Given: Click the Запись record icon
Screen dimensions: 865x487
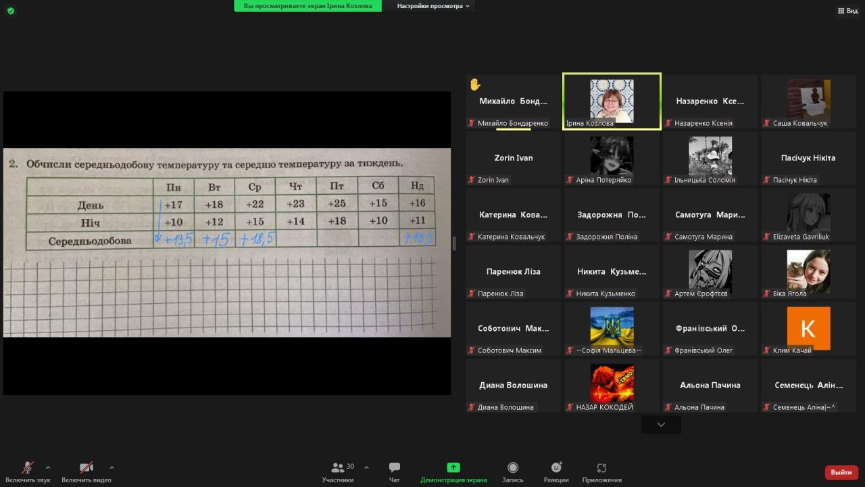Looking at the screenshot, I should 513,468.
